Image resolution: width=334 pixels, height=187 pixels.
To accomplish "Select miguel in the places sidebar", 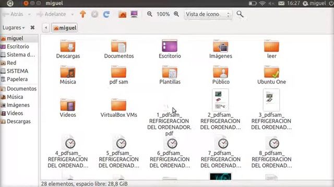I will pyautogui.click(x=19, y=38).
